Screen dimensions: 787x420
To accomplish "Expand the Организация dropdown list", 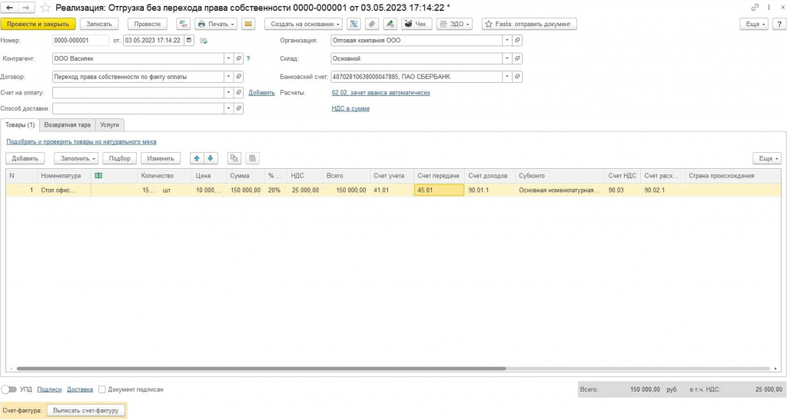I will (507, 41).
